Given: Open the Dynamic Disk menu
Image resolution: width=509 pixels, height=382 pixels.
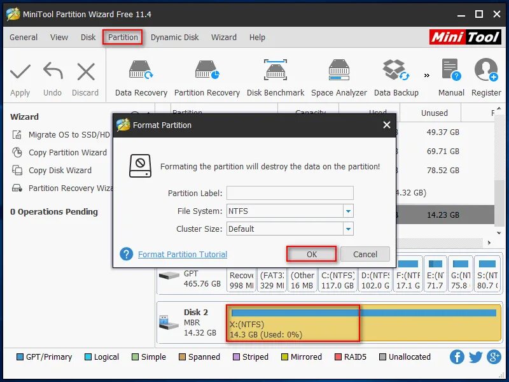Looking at the screenshot, I should (x=174, y=38).
